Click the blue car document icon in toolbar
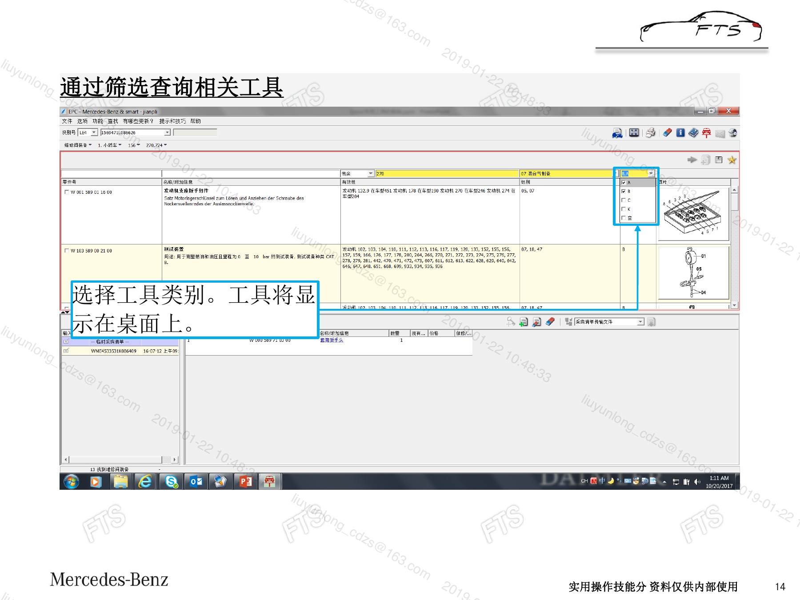 click(x=617, y=133)
